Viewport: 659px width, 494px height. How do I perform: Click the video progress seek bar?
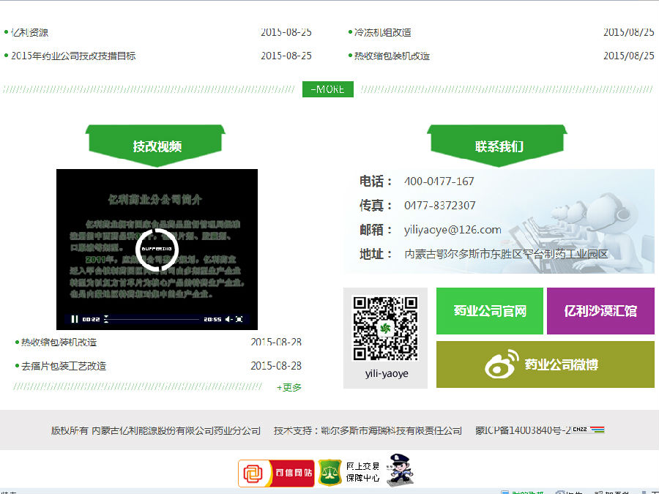point(154,319)
